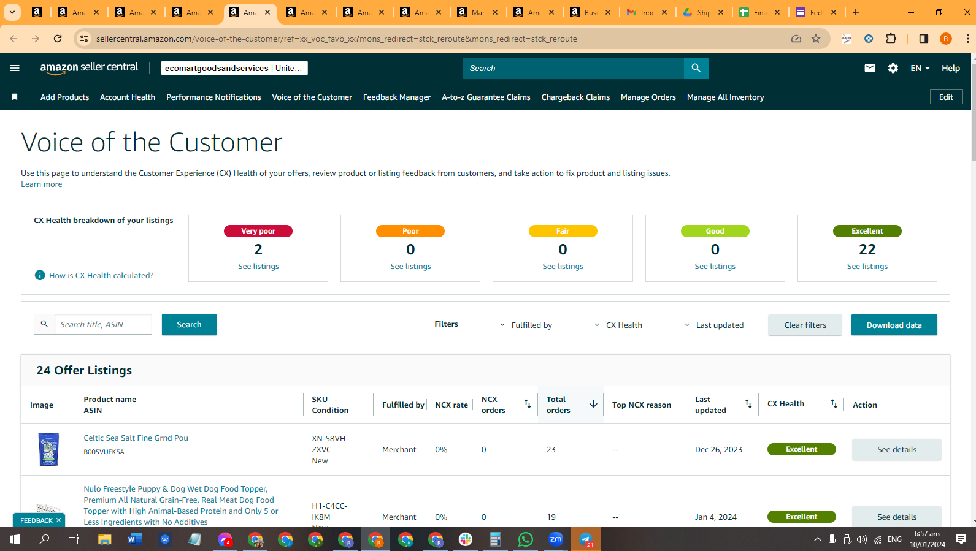Open the Chrome profile avatar R

[946, 39]
